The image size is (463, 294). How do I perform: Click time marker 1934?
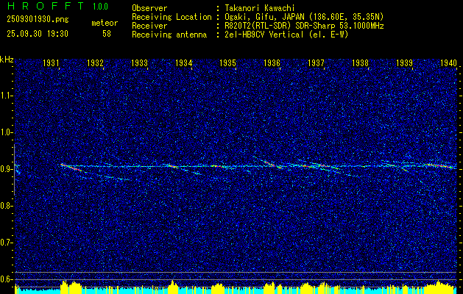[184, 62]
